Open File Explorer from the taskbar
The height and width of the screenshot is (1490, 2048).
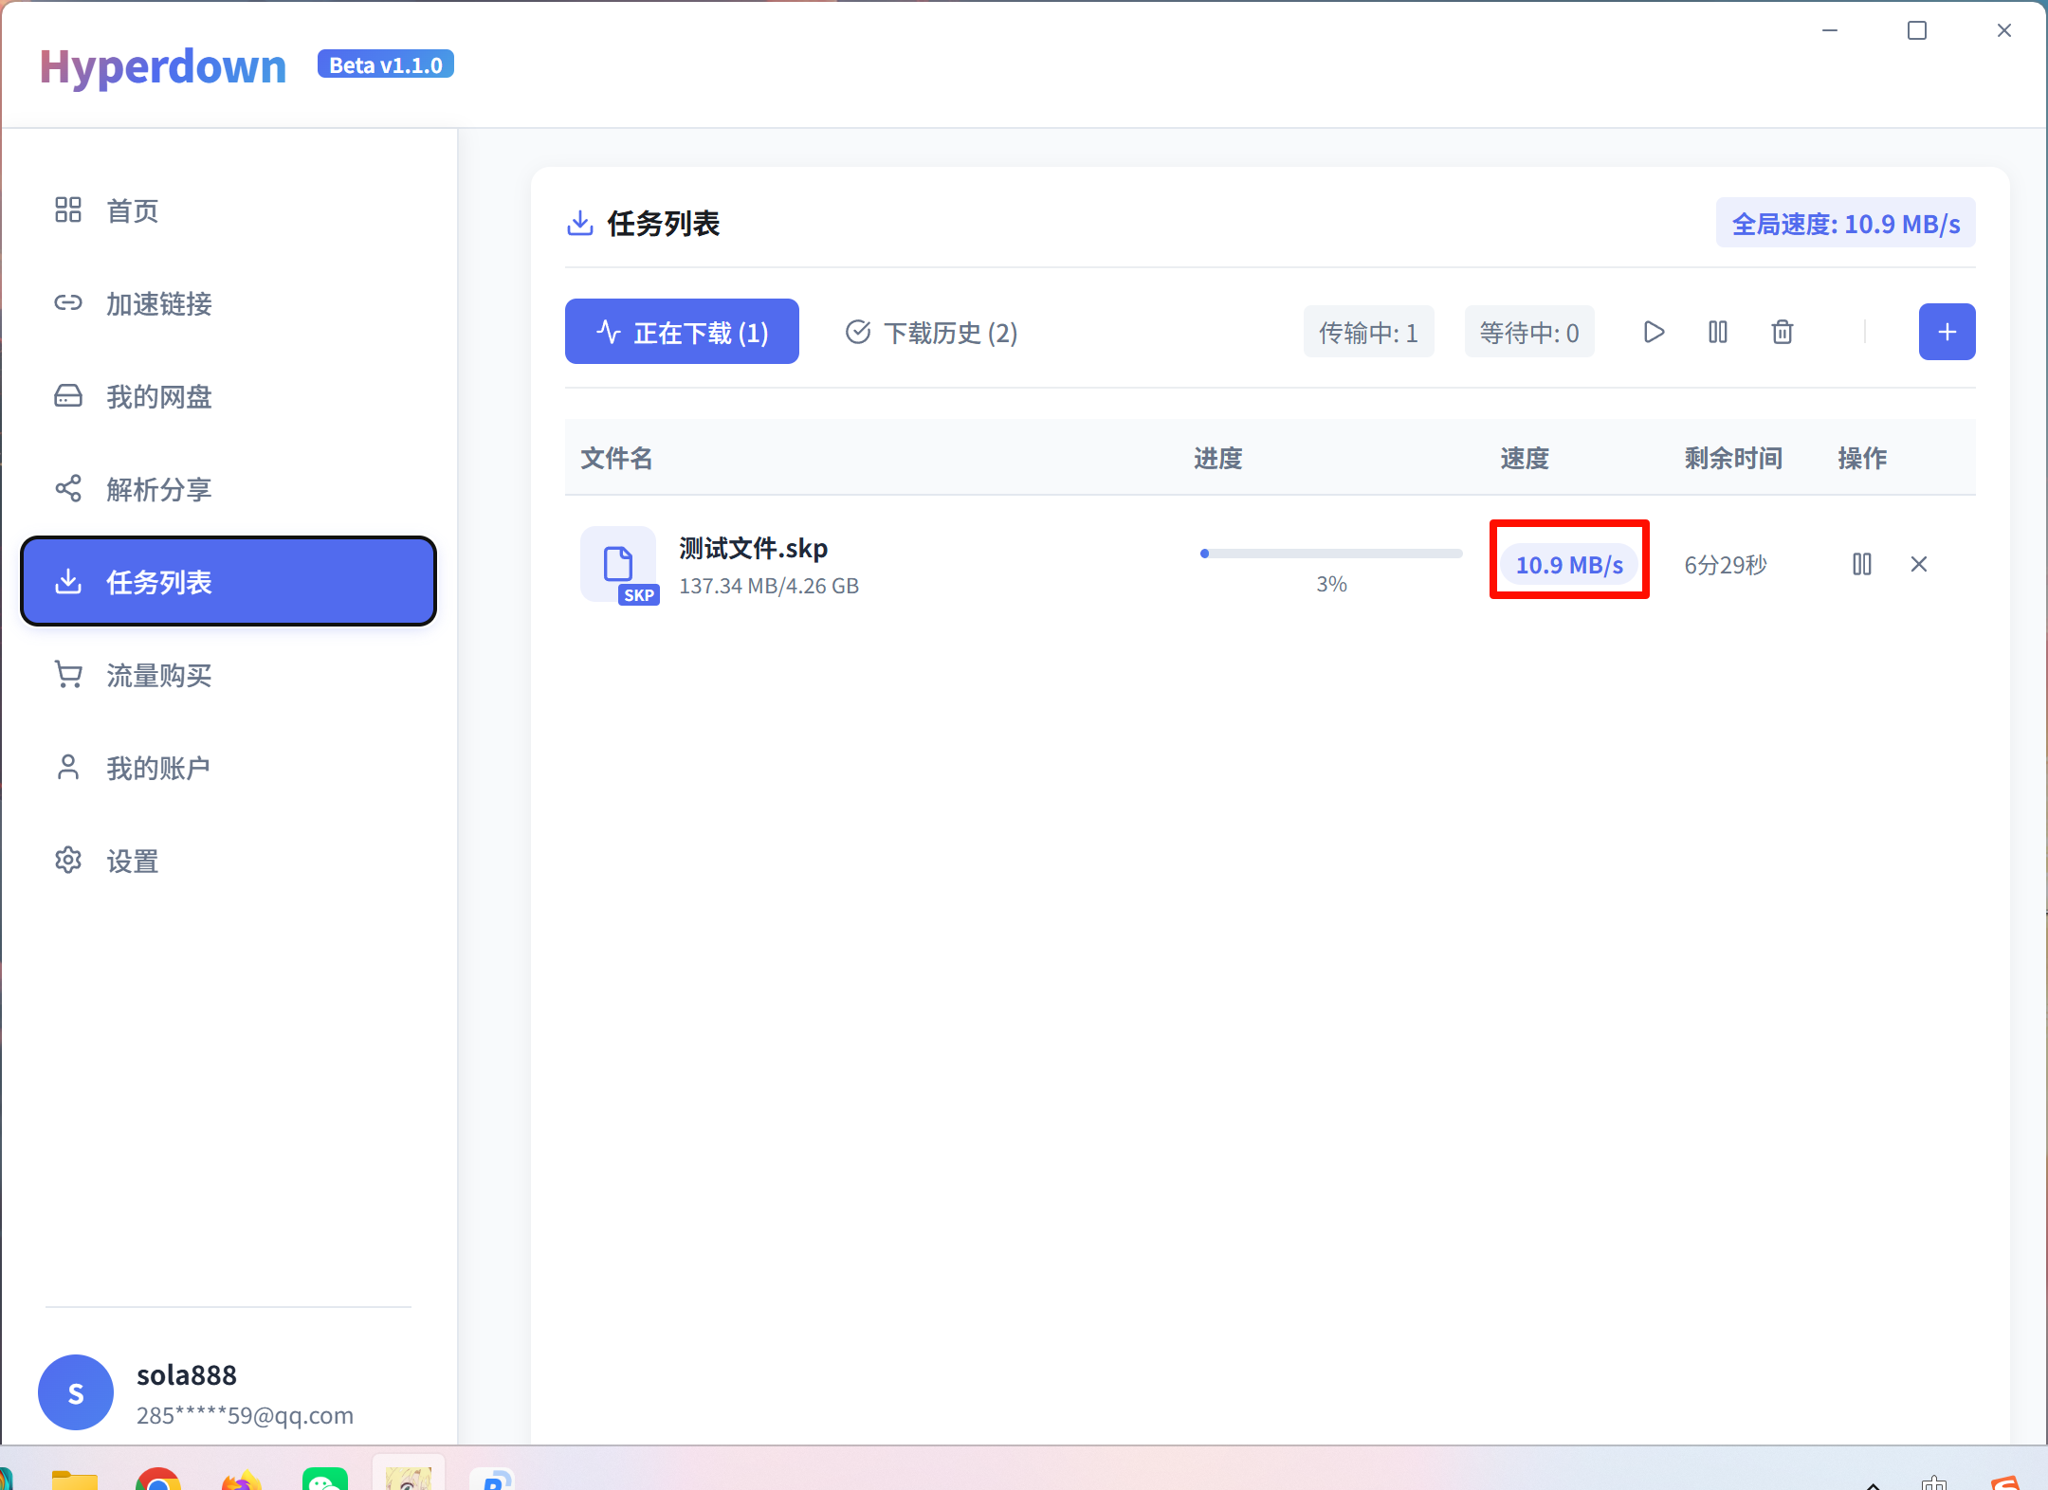[75, 1479]
